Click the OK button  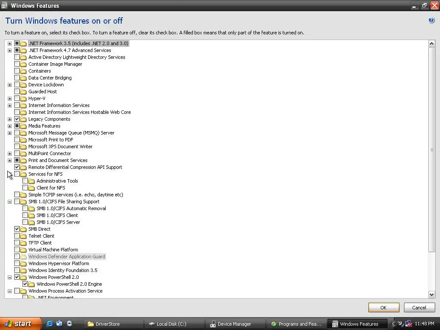click(384, 308)
